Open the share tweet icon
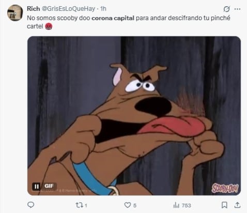 [x=237, y=205]
